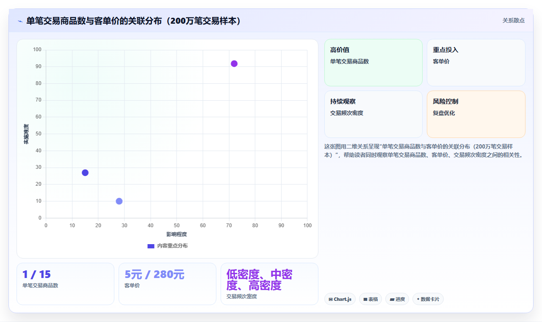Click the lightning icon beside the title

20,21
